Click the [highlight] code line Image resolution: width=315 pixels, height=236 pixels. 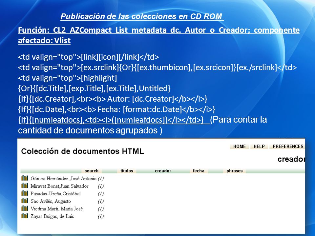68,78
